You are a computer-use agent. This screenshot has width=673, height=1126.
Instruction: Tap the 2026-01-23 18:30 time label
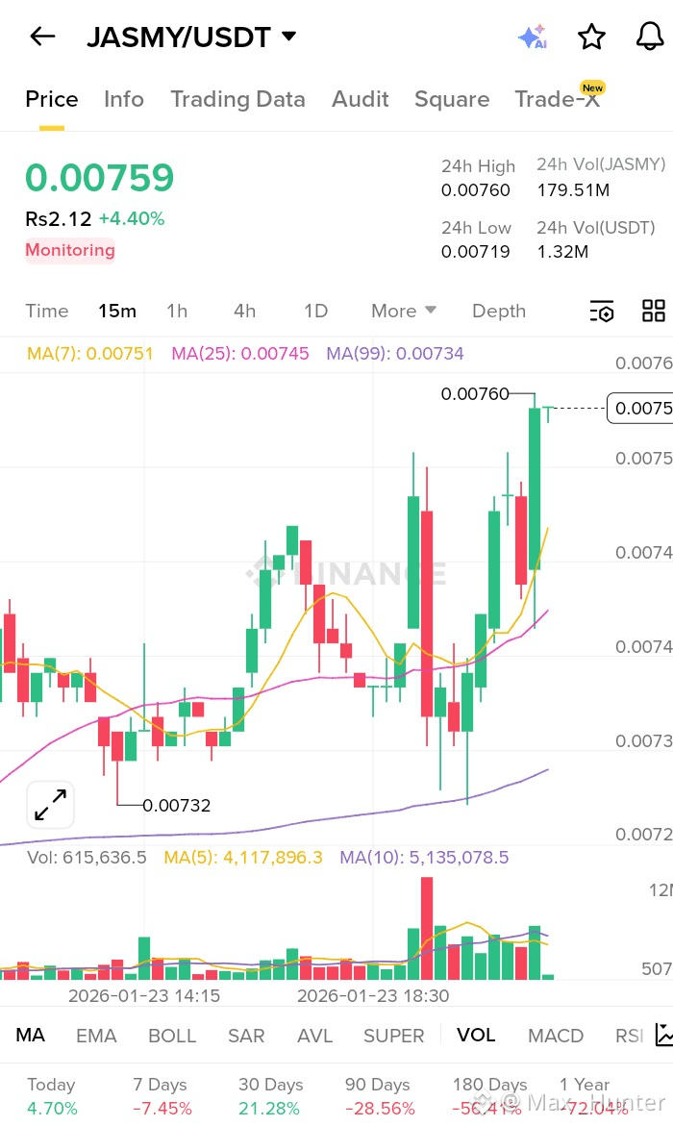coord(373,996)
